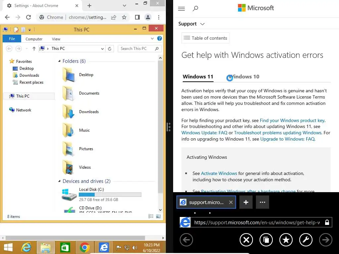Go up one level in This PC window
Image resolution: width=339 pixels, height=254 pixels.
coord(34,49)
